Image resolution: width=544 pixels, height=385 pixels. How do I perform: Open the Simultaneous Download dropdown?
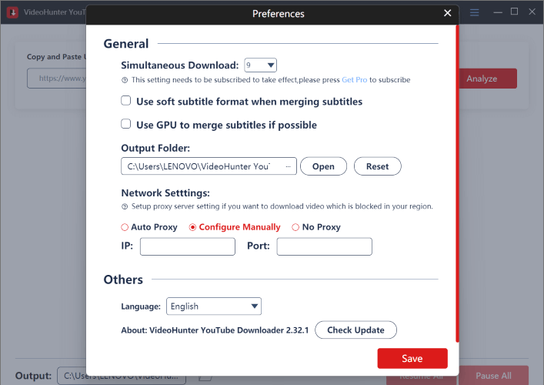(260, 65)
